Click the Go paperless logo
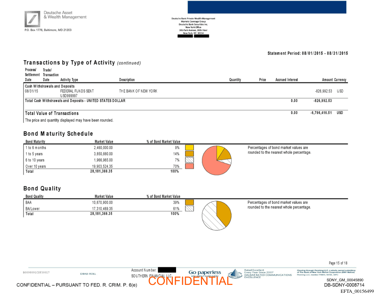This screenshot has width=381, height=300. tap(205, 273)
